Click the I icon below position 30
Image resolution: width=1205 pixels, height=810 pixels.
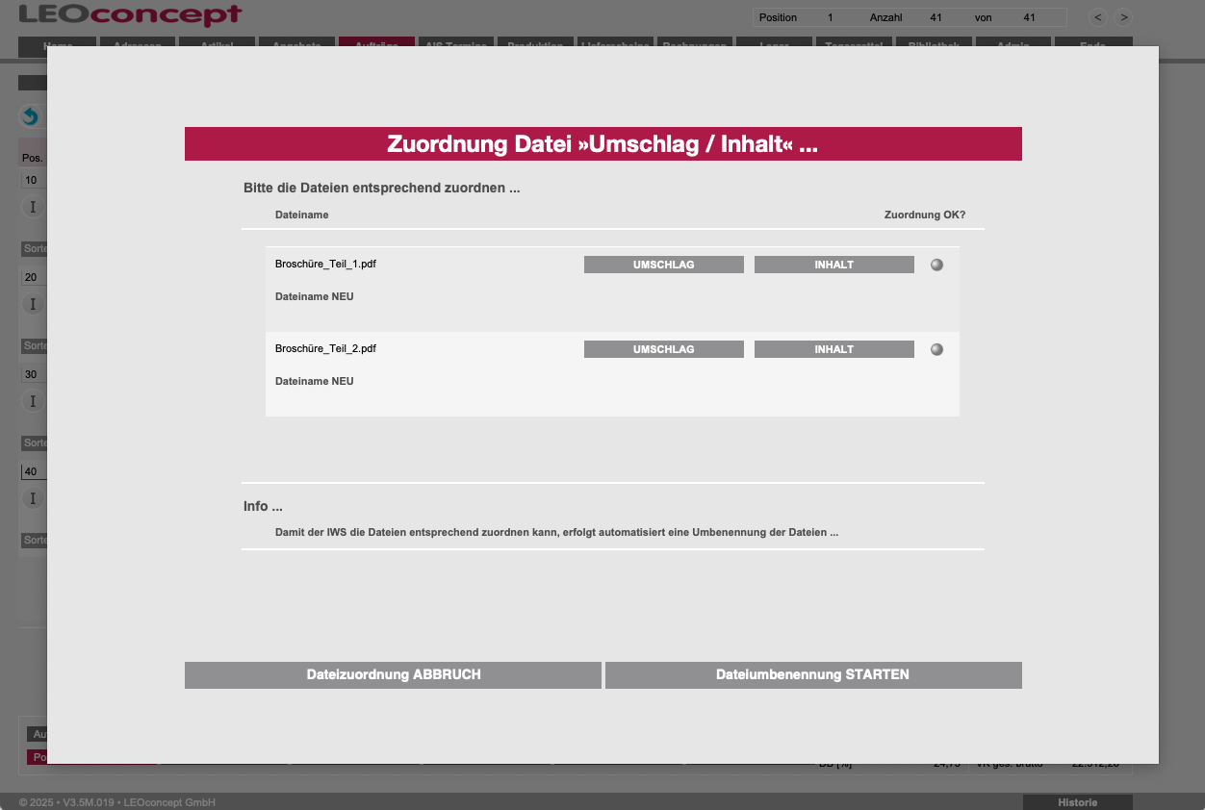point(33,401)
